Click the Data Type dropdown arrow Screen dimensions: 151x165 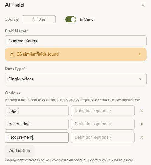pos(141,79)
